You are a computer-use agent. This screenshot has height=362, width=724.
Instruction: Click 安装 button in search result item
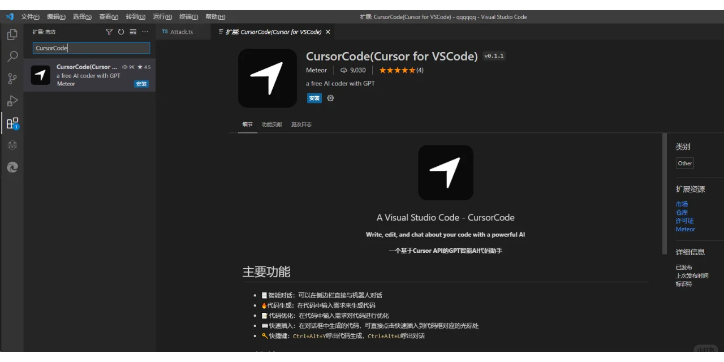tap(141, 84)
